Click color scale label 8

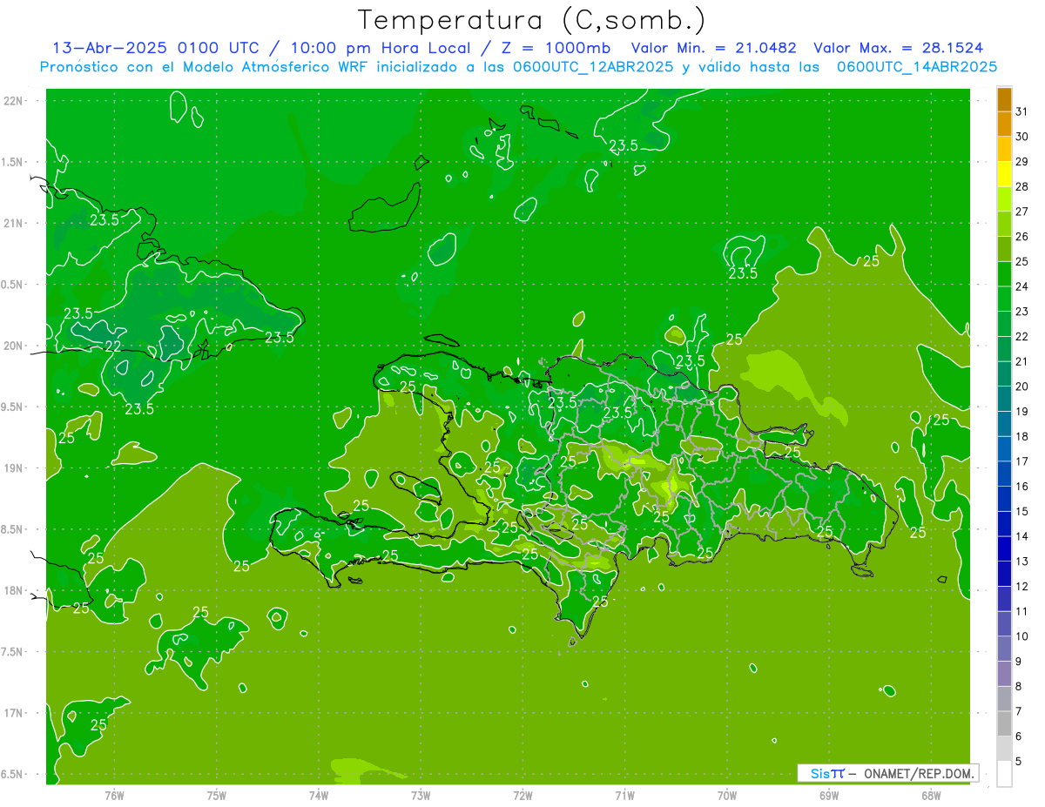pos(1019,687)
